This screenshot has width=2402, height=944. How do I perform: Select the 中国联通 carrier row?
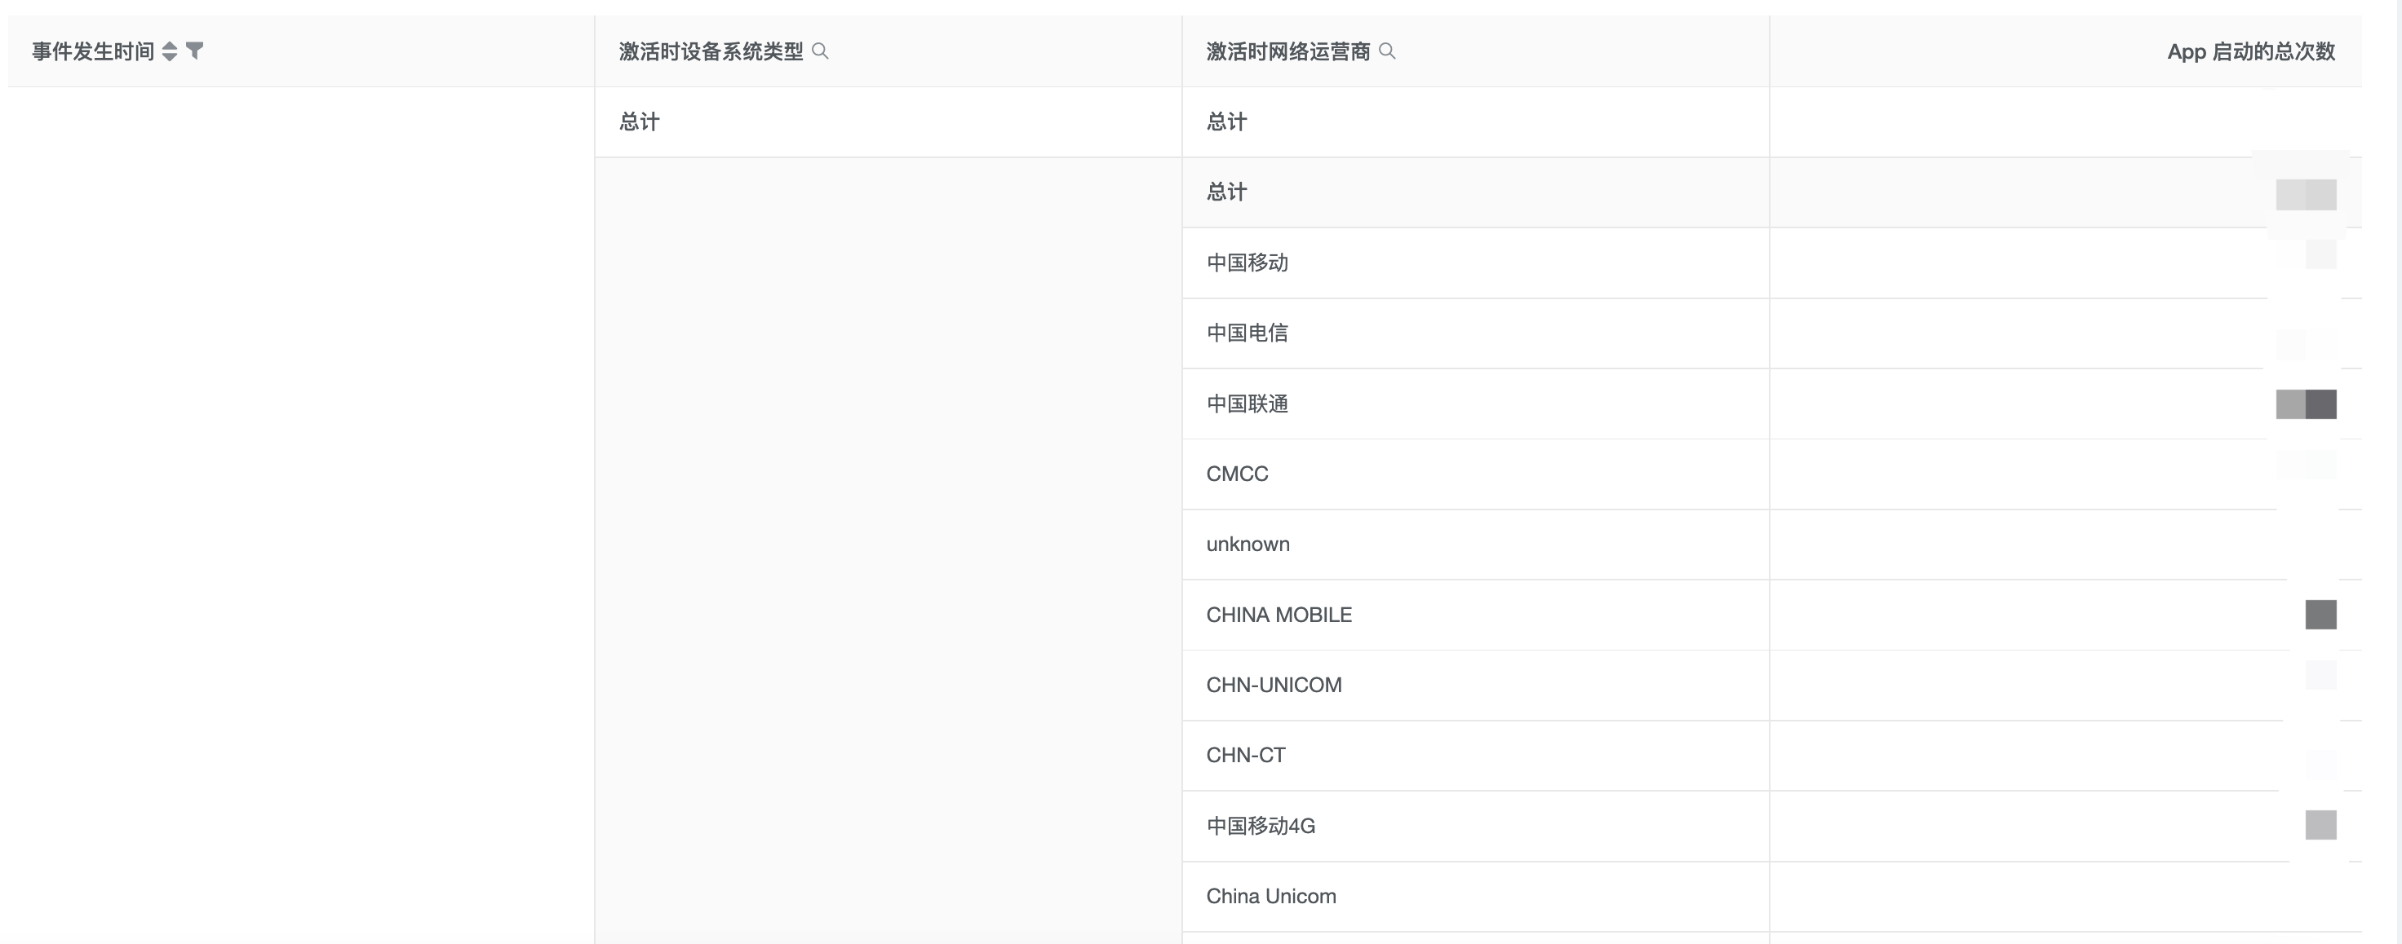[x=1248, y=404]
